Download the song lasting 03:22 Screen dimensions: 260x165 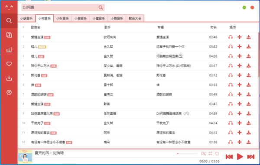coord(248,46)
